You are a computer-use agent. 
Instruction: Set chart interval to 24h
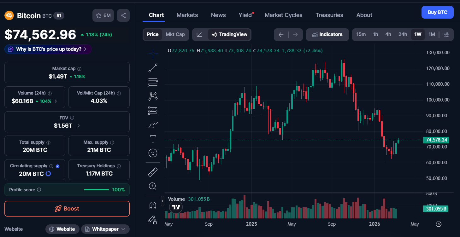(403, 34)
